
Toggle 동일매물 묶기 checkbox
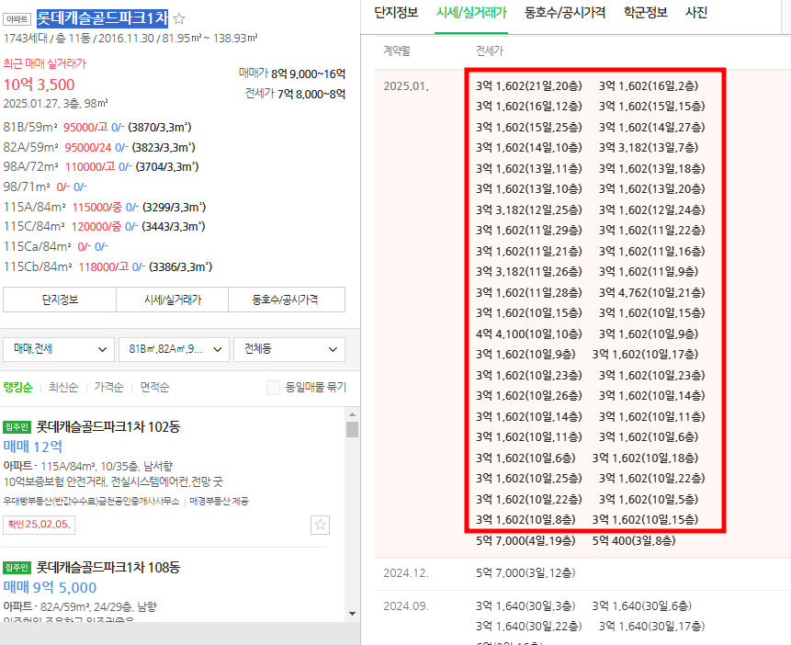click(273, 388)
